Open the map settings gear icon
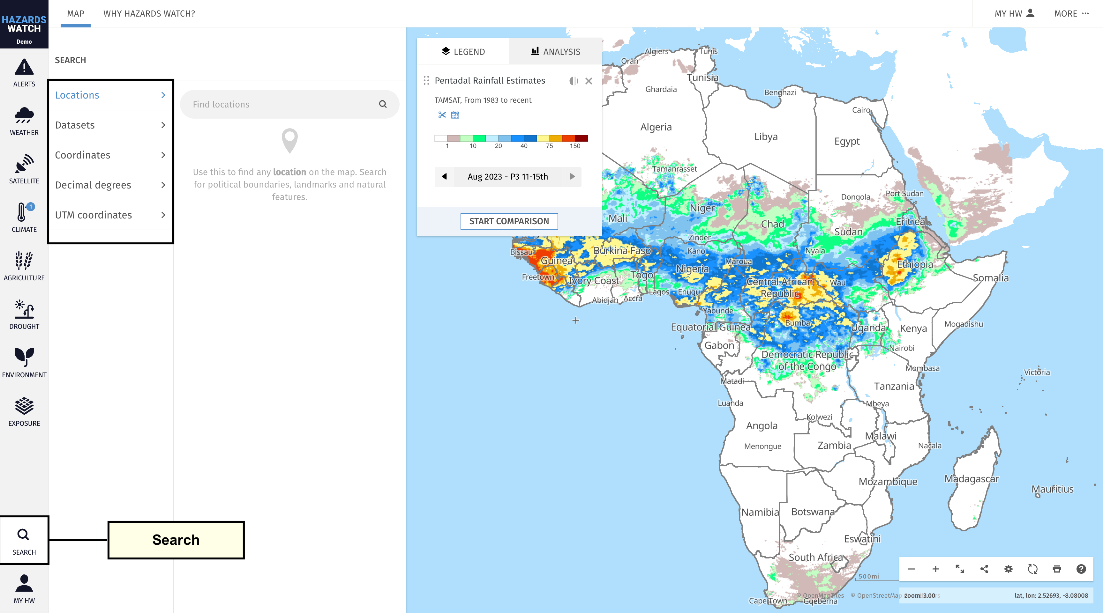Viewport: 1103px width, 613px height. point(1009,569)
